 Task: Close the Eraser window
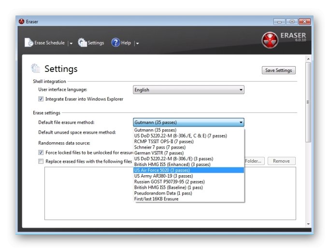coord(304,22)
